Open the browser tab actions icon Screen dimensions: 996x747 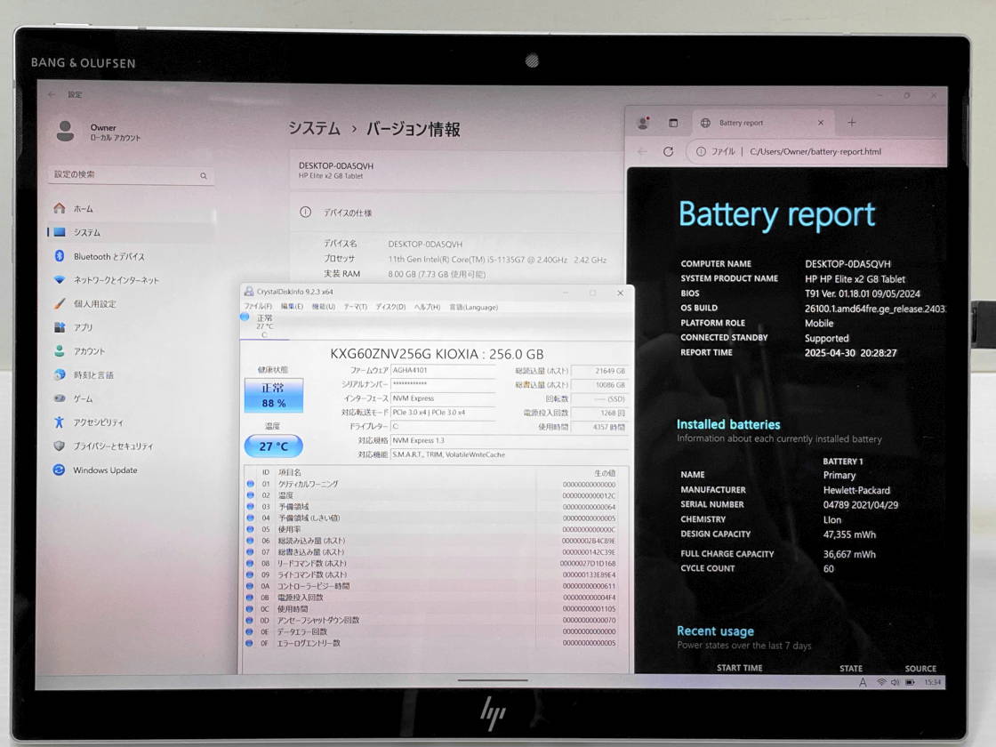673,124
